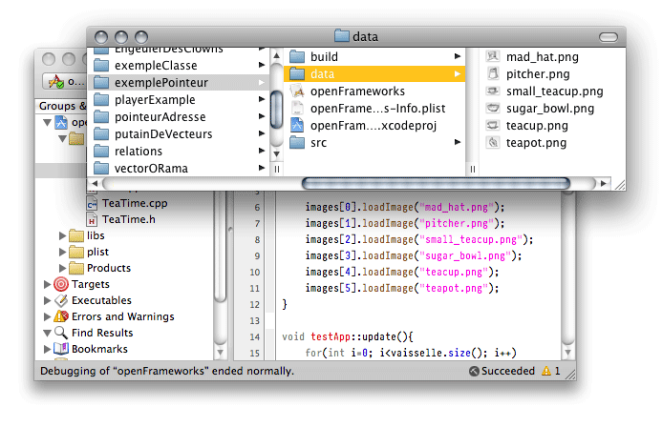Select the exemplePointeur folder
The width and height of the screenshot is (662, 427).
160,83
